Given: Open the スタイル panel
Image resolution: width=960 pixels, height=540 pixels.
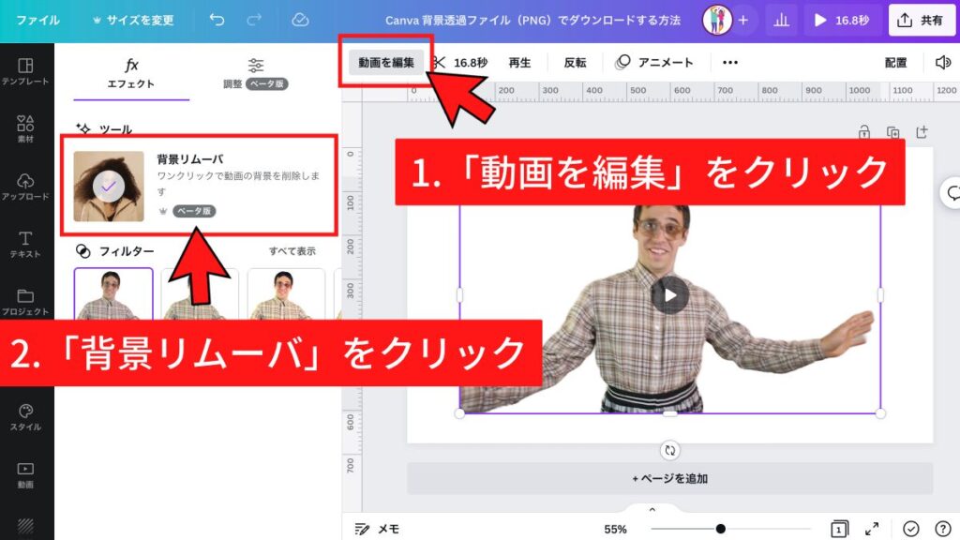Looking at the screenshot, I should tap(25, 417).
